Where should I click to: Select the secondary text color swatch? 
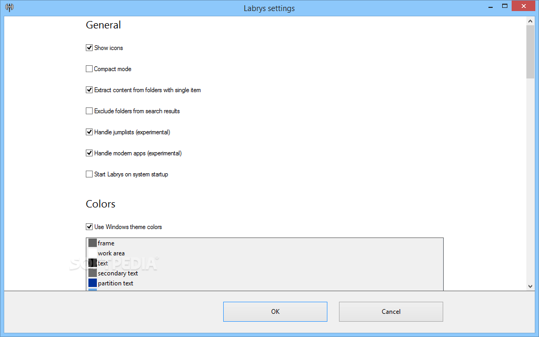tap(93, 273)
